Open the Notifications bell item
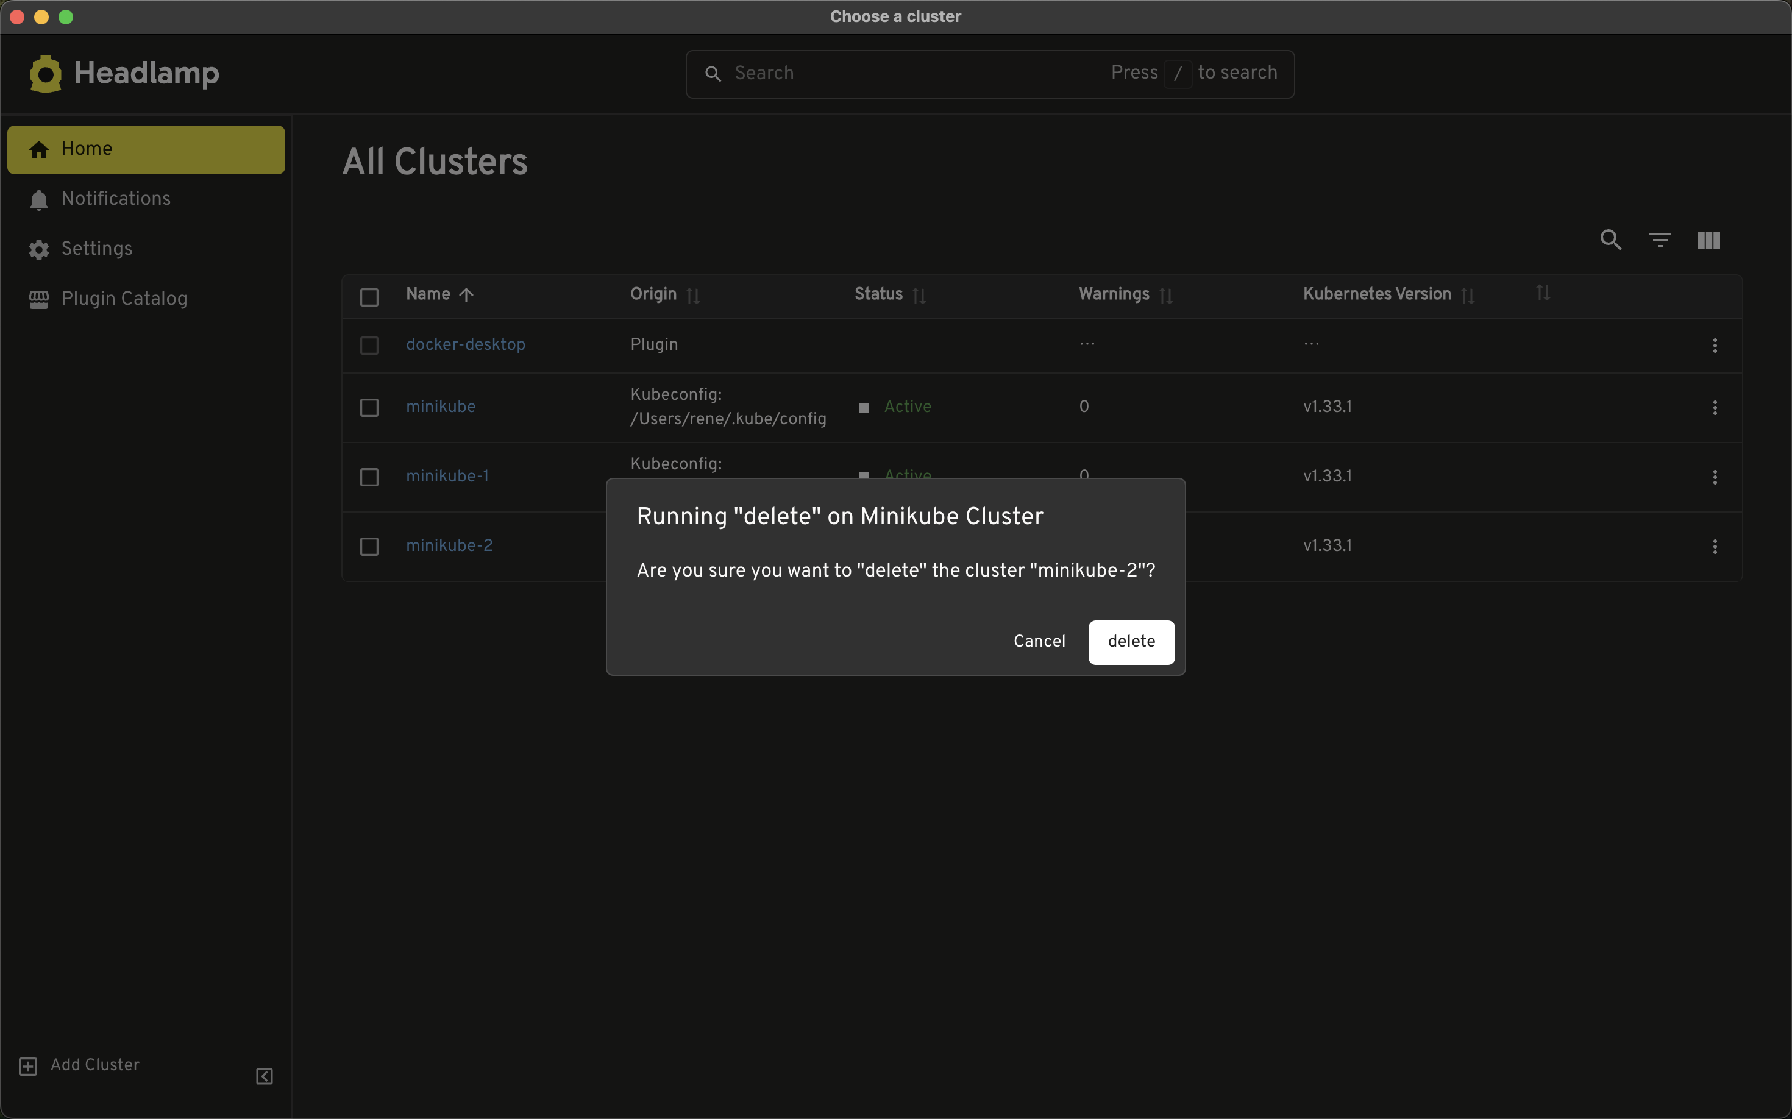This screenshot has width=1792, height=1119. 115,198
